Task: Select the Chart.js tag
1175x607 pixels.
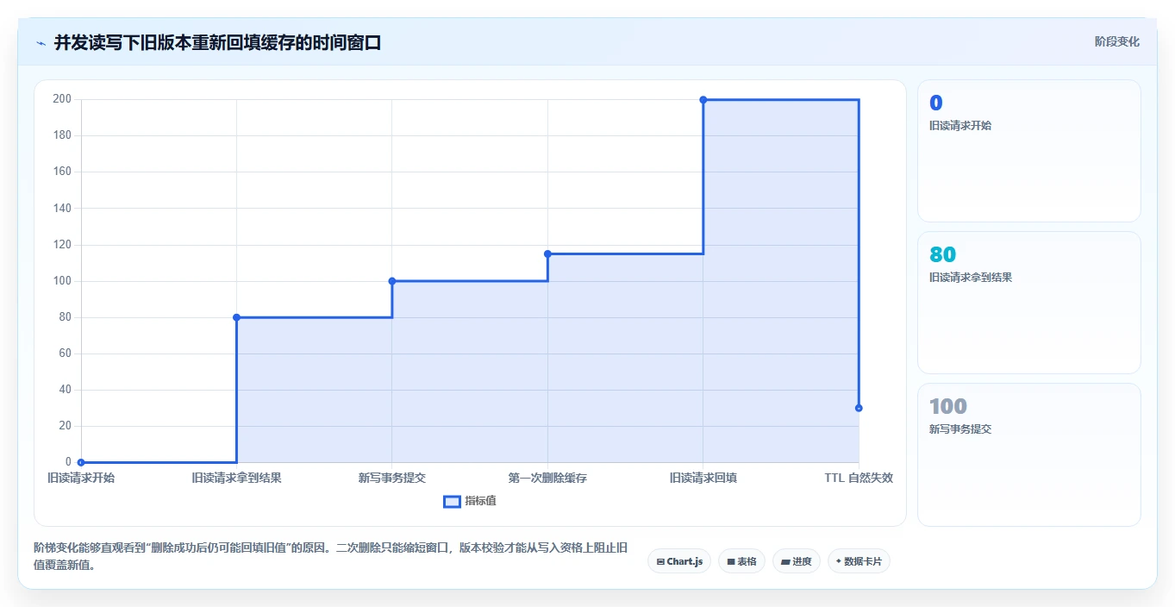Action: [679, 561]
